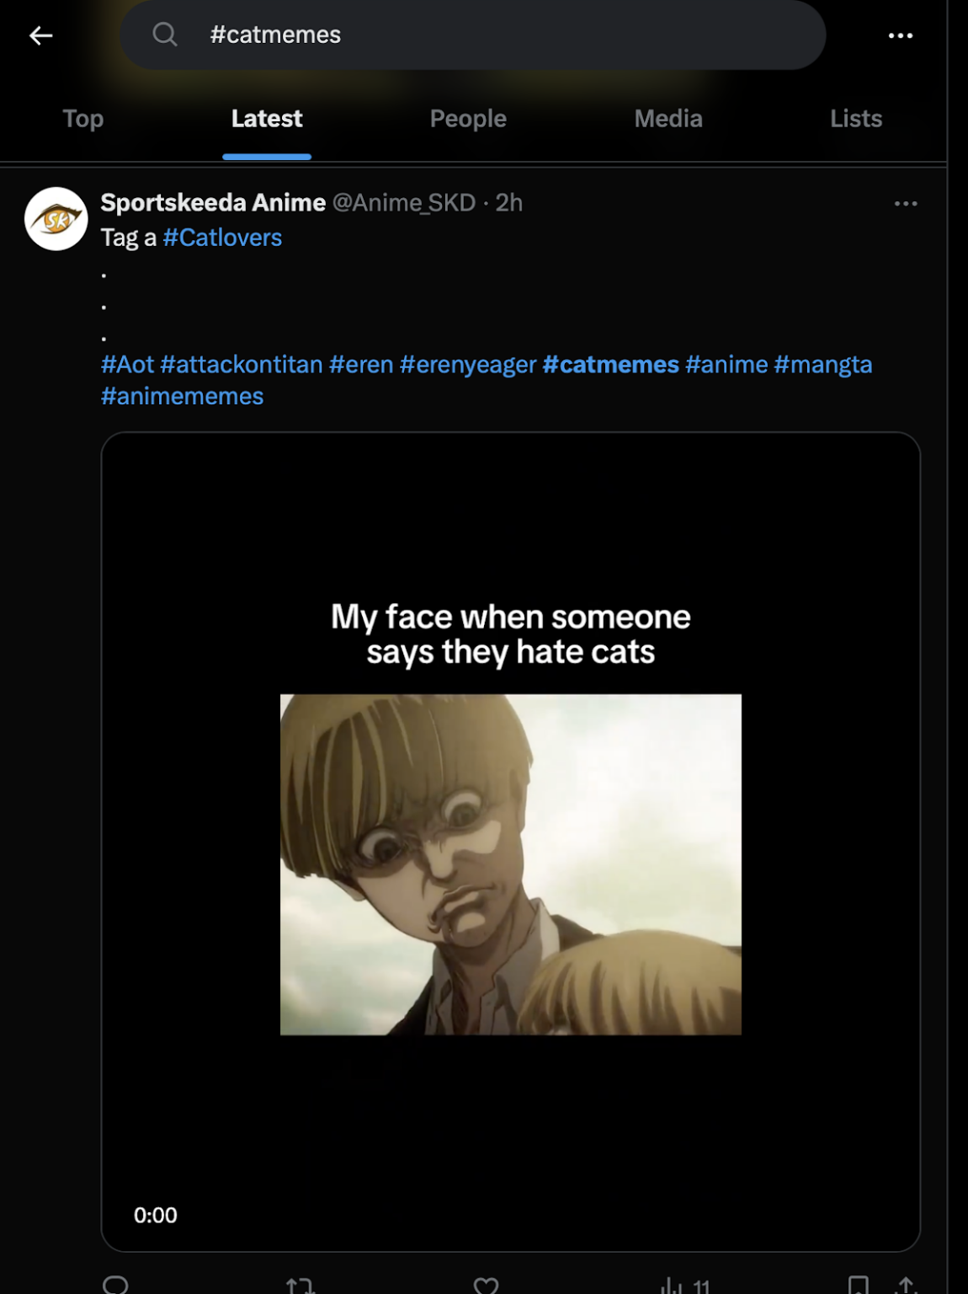Share the tweet via share icon
Image resolution: width=968 pixels, height=1294 pixels.
tap(906, 1286)
